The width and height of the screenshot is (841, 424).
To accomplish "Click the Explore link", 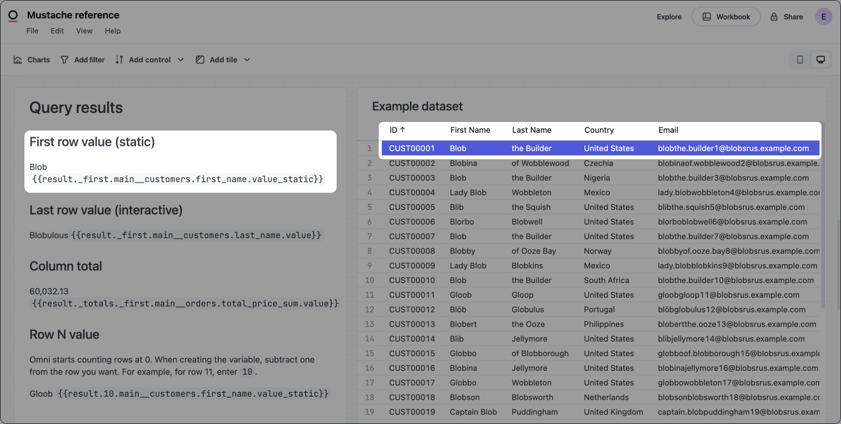I will (x=669, y=17).
